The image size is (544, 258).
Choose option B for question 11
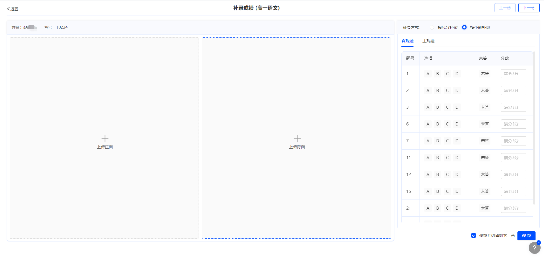[x=438, y=158]
